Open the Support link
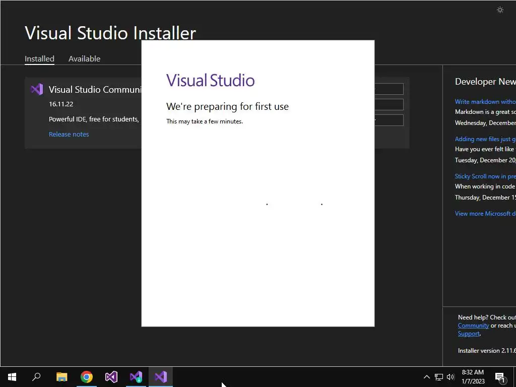This screenshot has width=516, height=387. 469,334
